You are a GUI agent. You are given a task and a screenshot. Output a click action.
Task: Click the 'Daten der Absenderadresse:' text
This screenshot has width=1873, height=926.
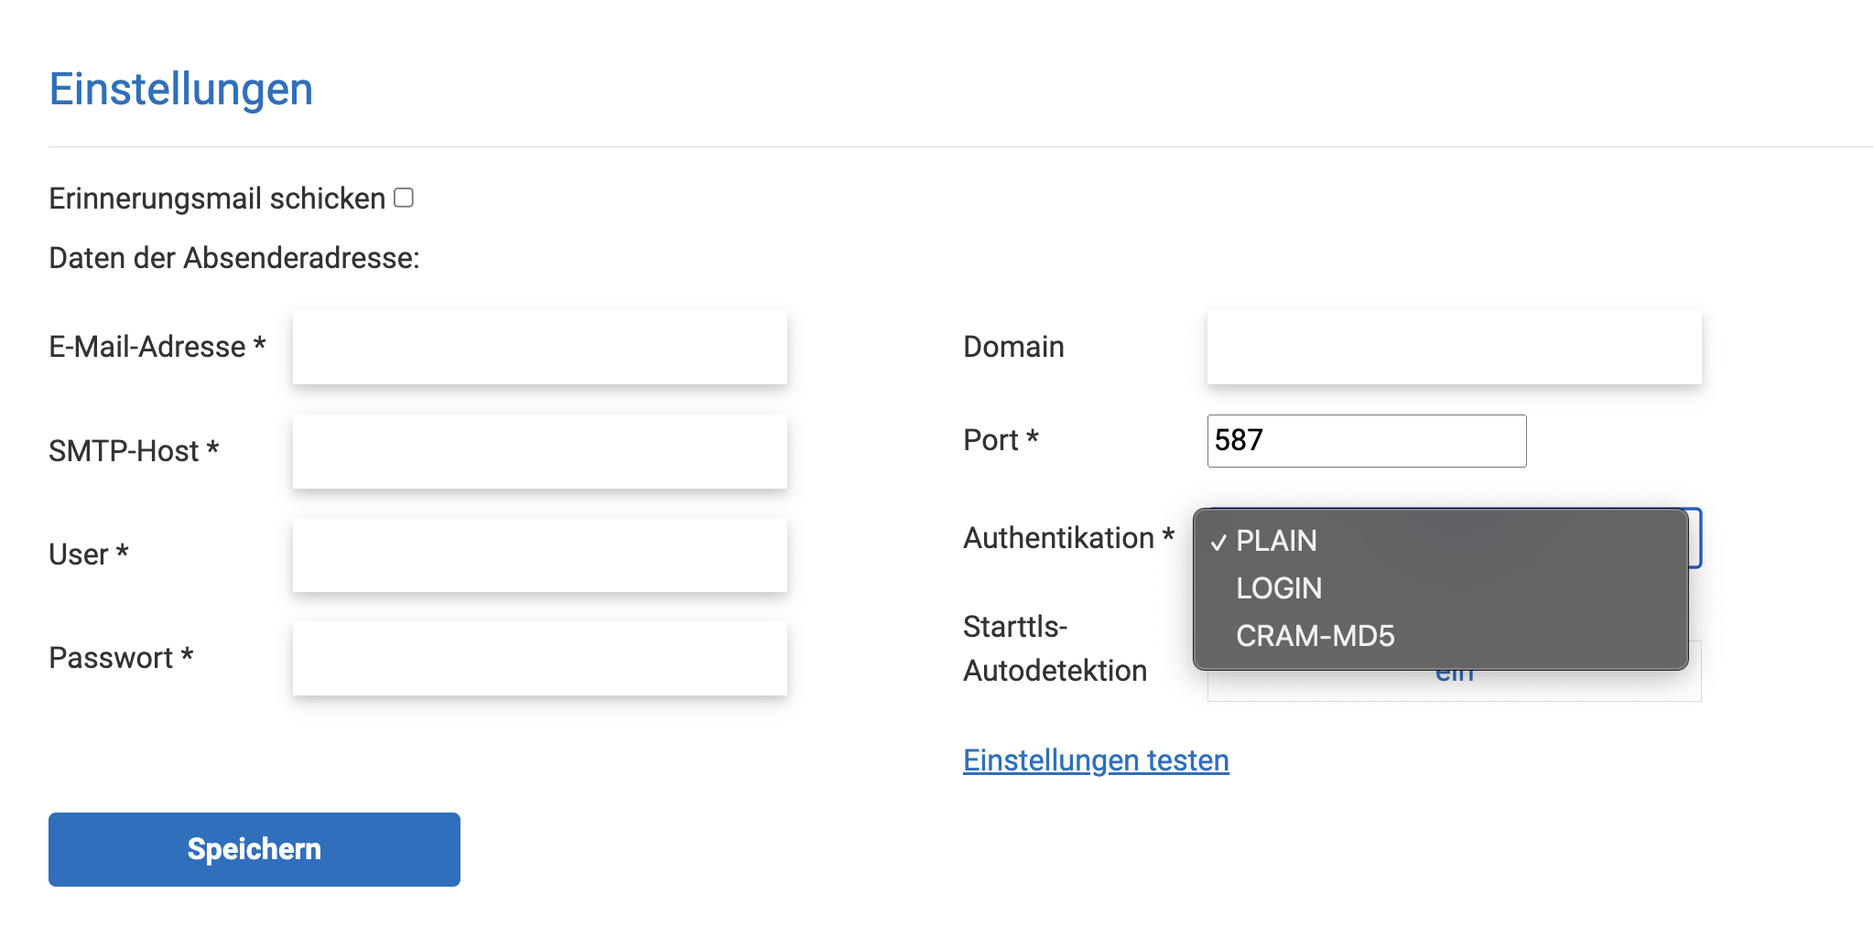click(233, 258)
